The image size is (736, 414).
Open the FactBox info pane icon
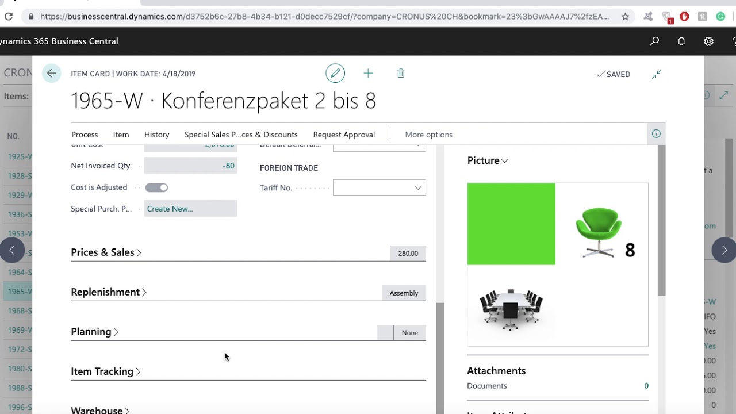pyautogui.click(x=656, y=134)
